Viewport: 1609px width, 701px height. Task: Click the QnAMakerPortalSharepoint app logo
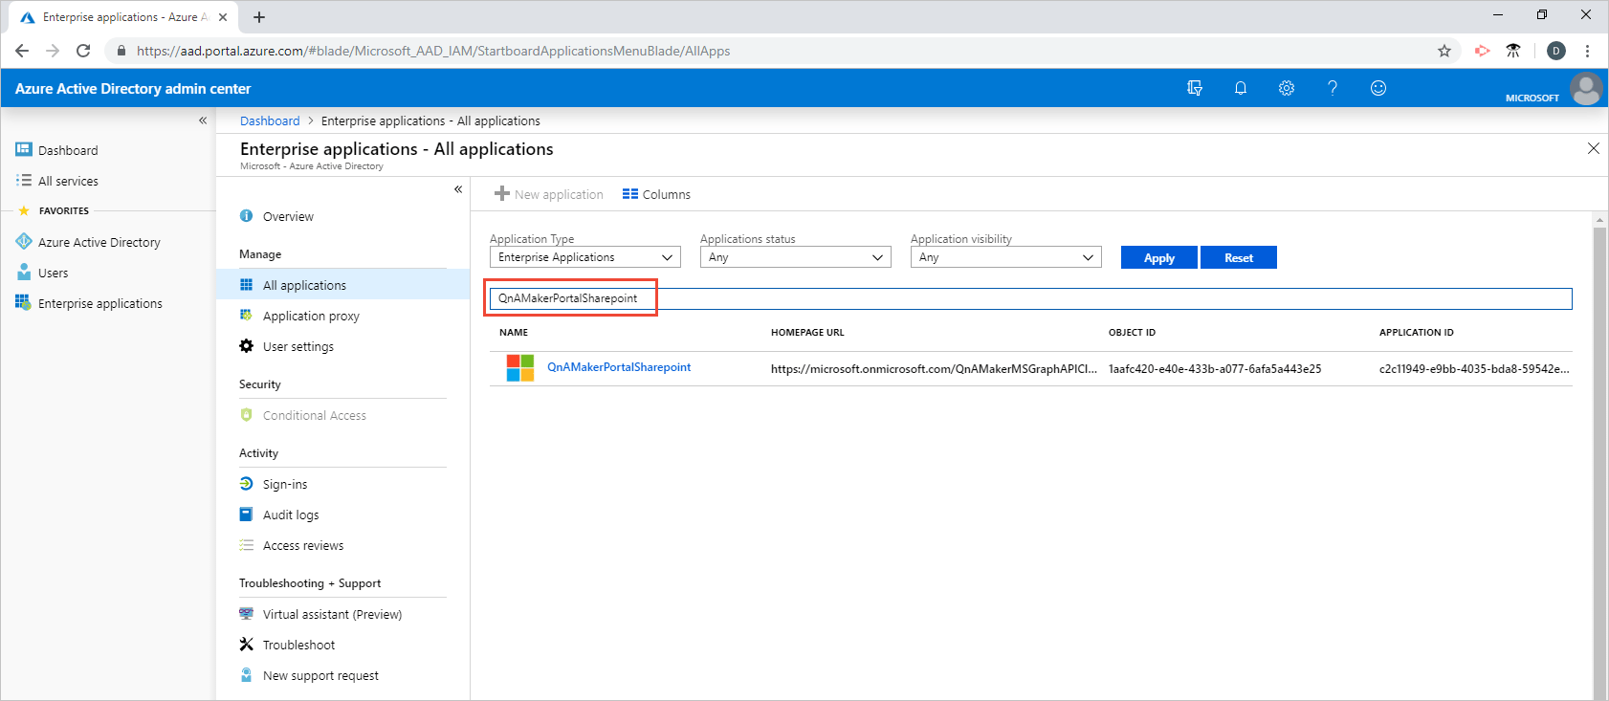click(x=520, y=368)
